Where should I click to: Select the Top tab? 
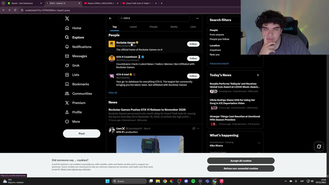pyautogui.click(x=115, y=27)
